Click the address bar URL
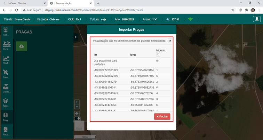263x140 pixels. [94, 10]
